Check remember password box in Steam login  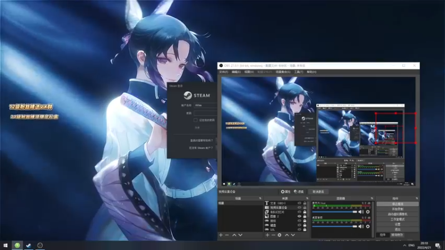point(196,120)
